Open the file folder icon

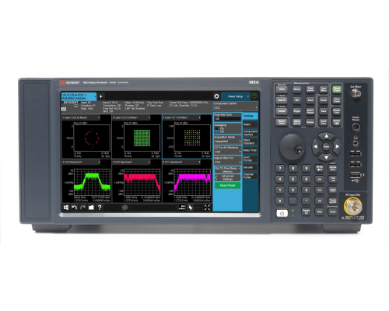(x=91, y=208)
